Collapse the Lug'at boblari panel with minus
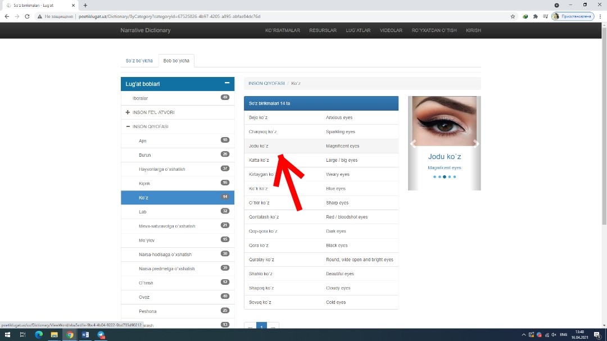The height and width of the screenshot is (341, 607). coord(227,83)
